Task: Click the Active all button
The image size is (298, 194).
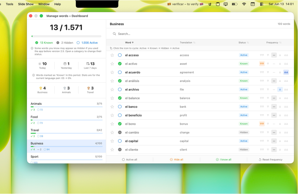Action: 130,160
